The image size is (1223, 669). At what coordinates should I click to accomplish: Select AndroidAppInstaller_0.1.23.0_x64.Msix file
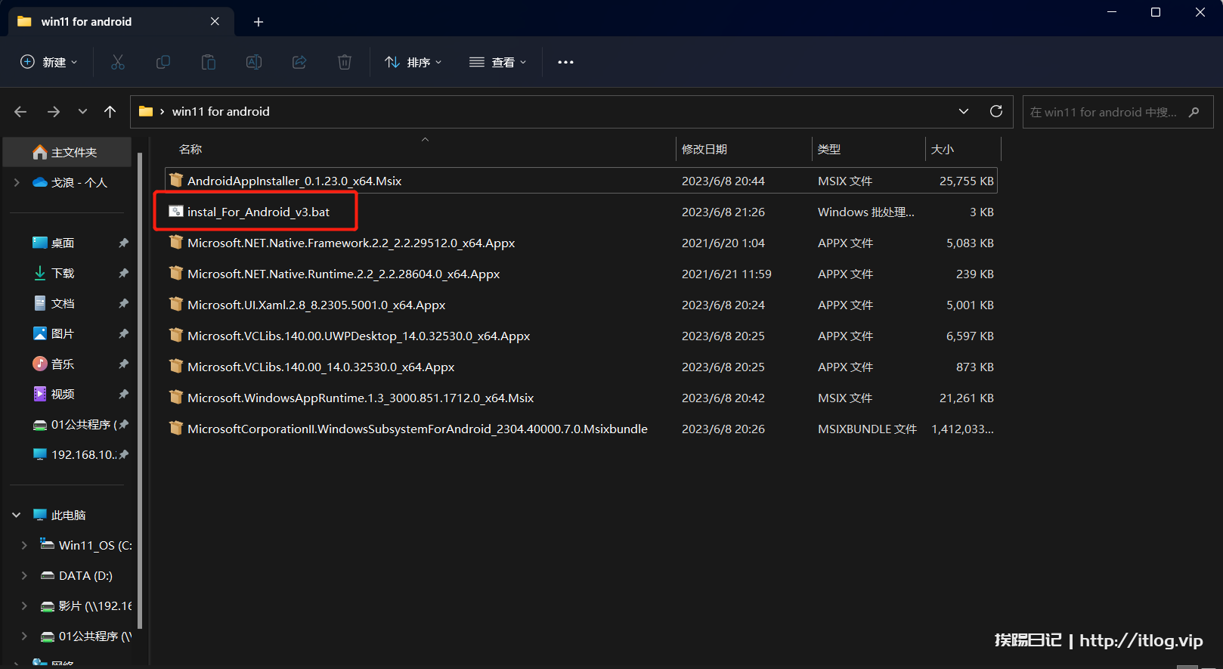coord(581,181)
